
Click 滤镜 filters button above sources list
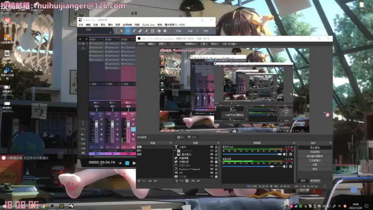tap(192, 137)
